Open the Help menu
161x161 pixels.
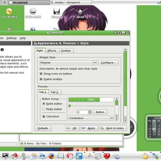23,38
